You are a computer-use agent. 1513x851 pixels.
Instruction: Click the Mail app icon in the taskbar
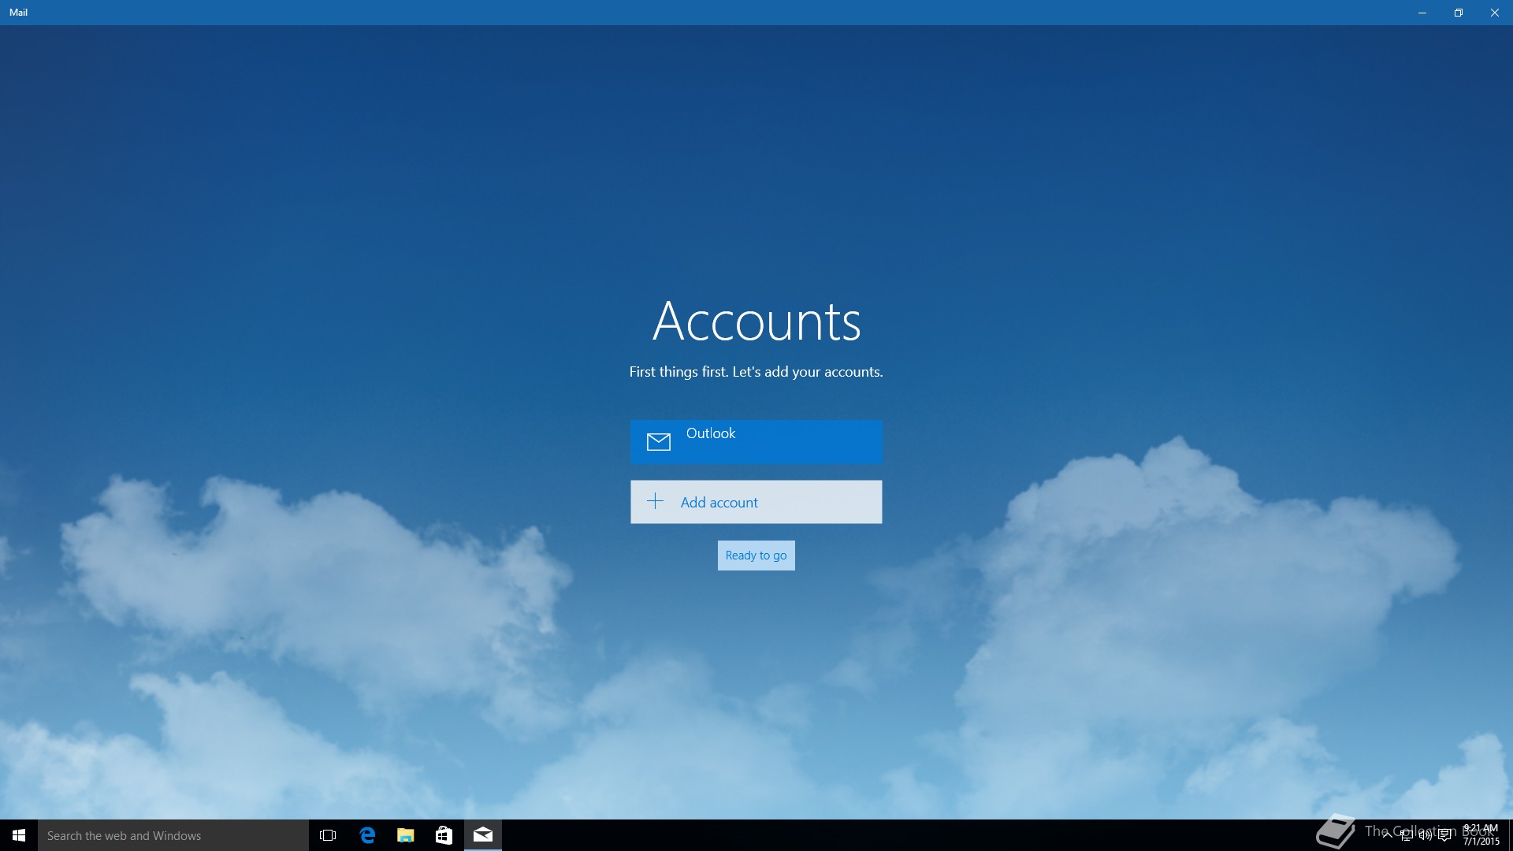[x=483, y=835]
